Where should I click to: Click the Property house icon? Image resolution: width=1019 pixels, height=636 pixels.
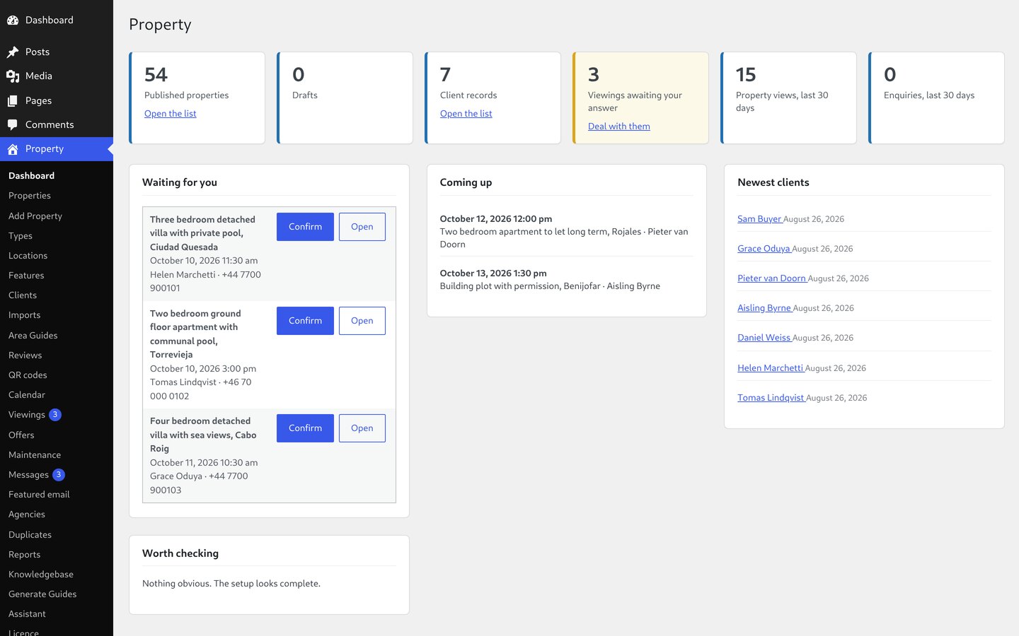tap(13, 149)
